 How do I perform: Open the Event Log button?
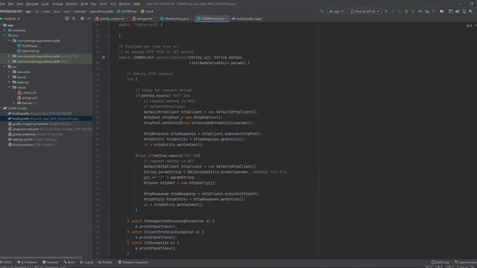tap(440, 262)
